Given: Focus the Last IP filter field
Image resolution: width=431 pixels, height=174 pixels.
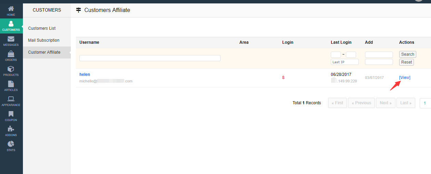Looking at the screenshot, I should pyautogui.click(x=344, y=62).
